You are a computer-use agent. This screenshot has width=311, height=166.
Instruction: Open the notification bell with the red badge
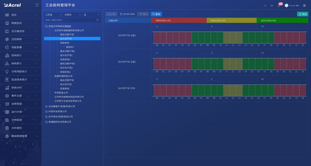pyautogui.click(x=279, y=6)
